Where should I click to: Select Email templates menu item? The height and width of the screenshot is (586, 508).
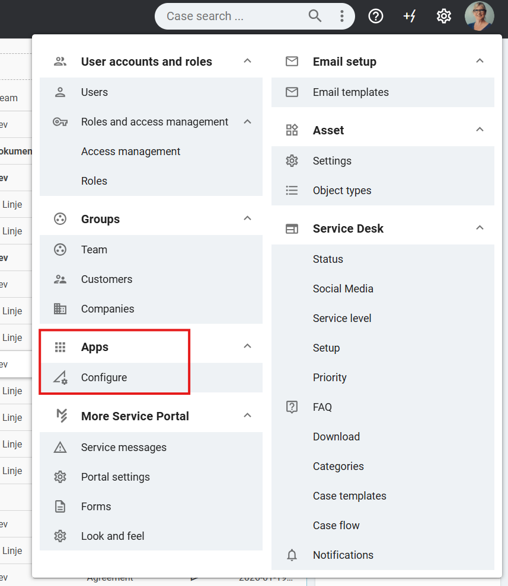point(350,92)
